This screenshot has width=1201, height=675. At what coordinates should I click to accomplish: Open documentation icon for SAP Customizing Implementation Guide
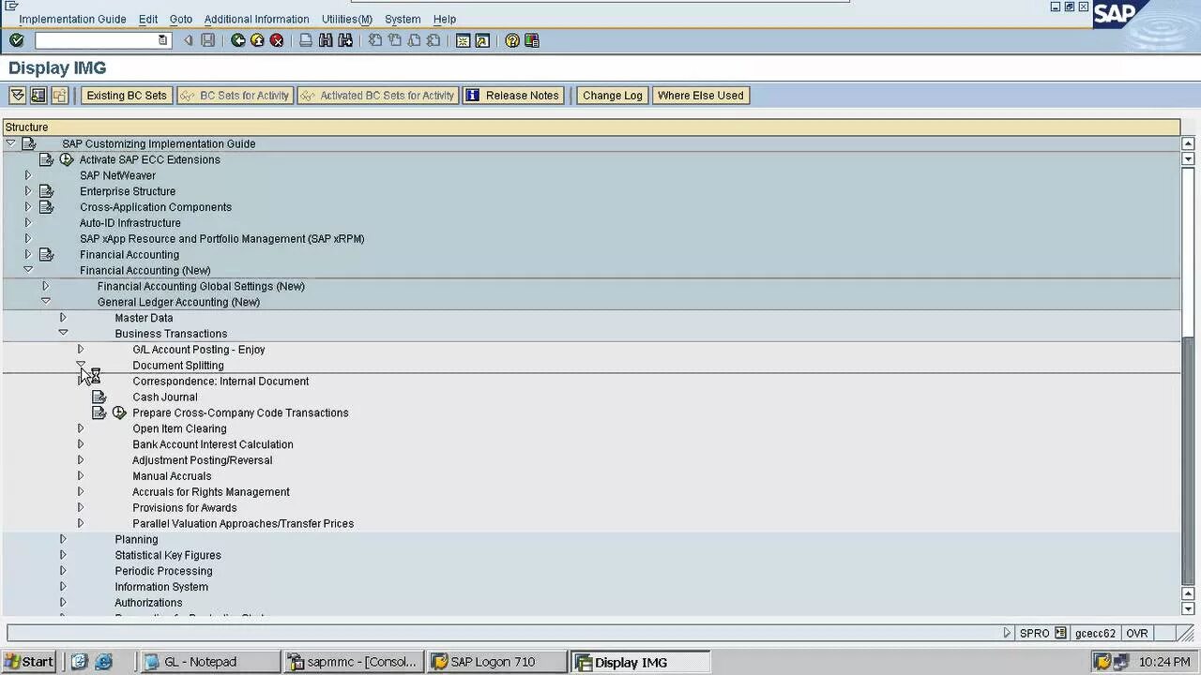29,143
